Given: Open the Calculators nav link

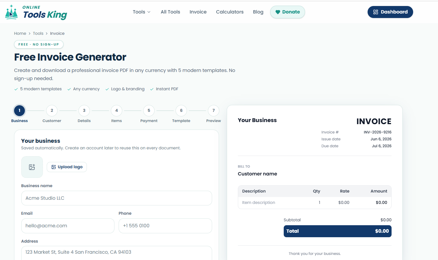Looking at the screenshot, I should point(230,12).
